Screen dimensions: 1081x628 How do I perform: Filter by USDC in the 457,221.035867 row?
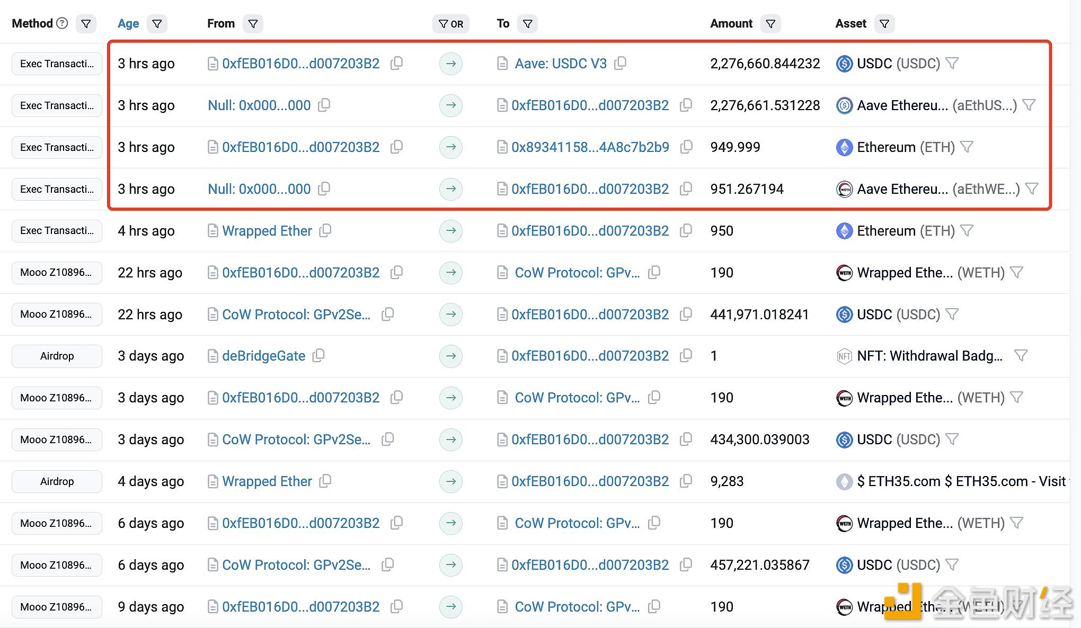952,565
